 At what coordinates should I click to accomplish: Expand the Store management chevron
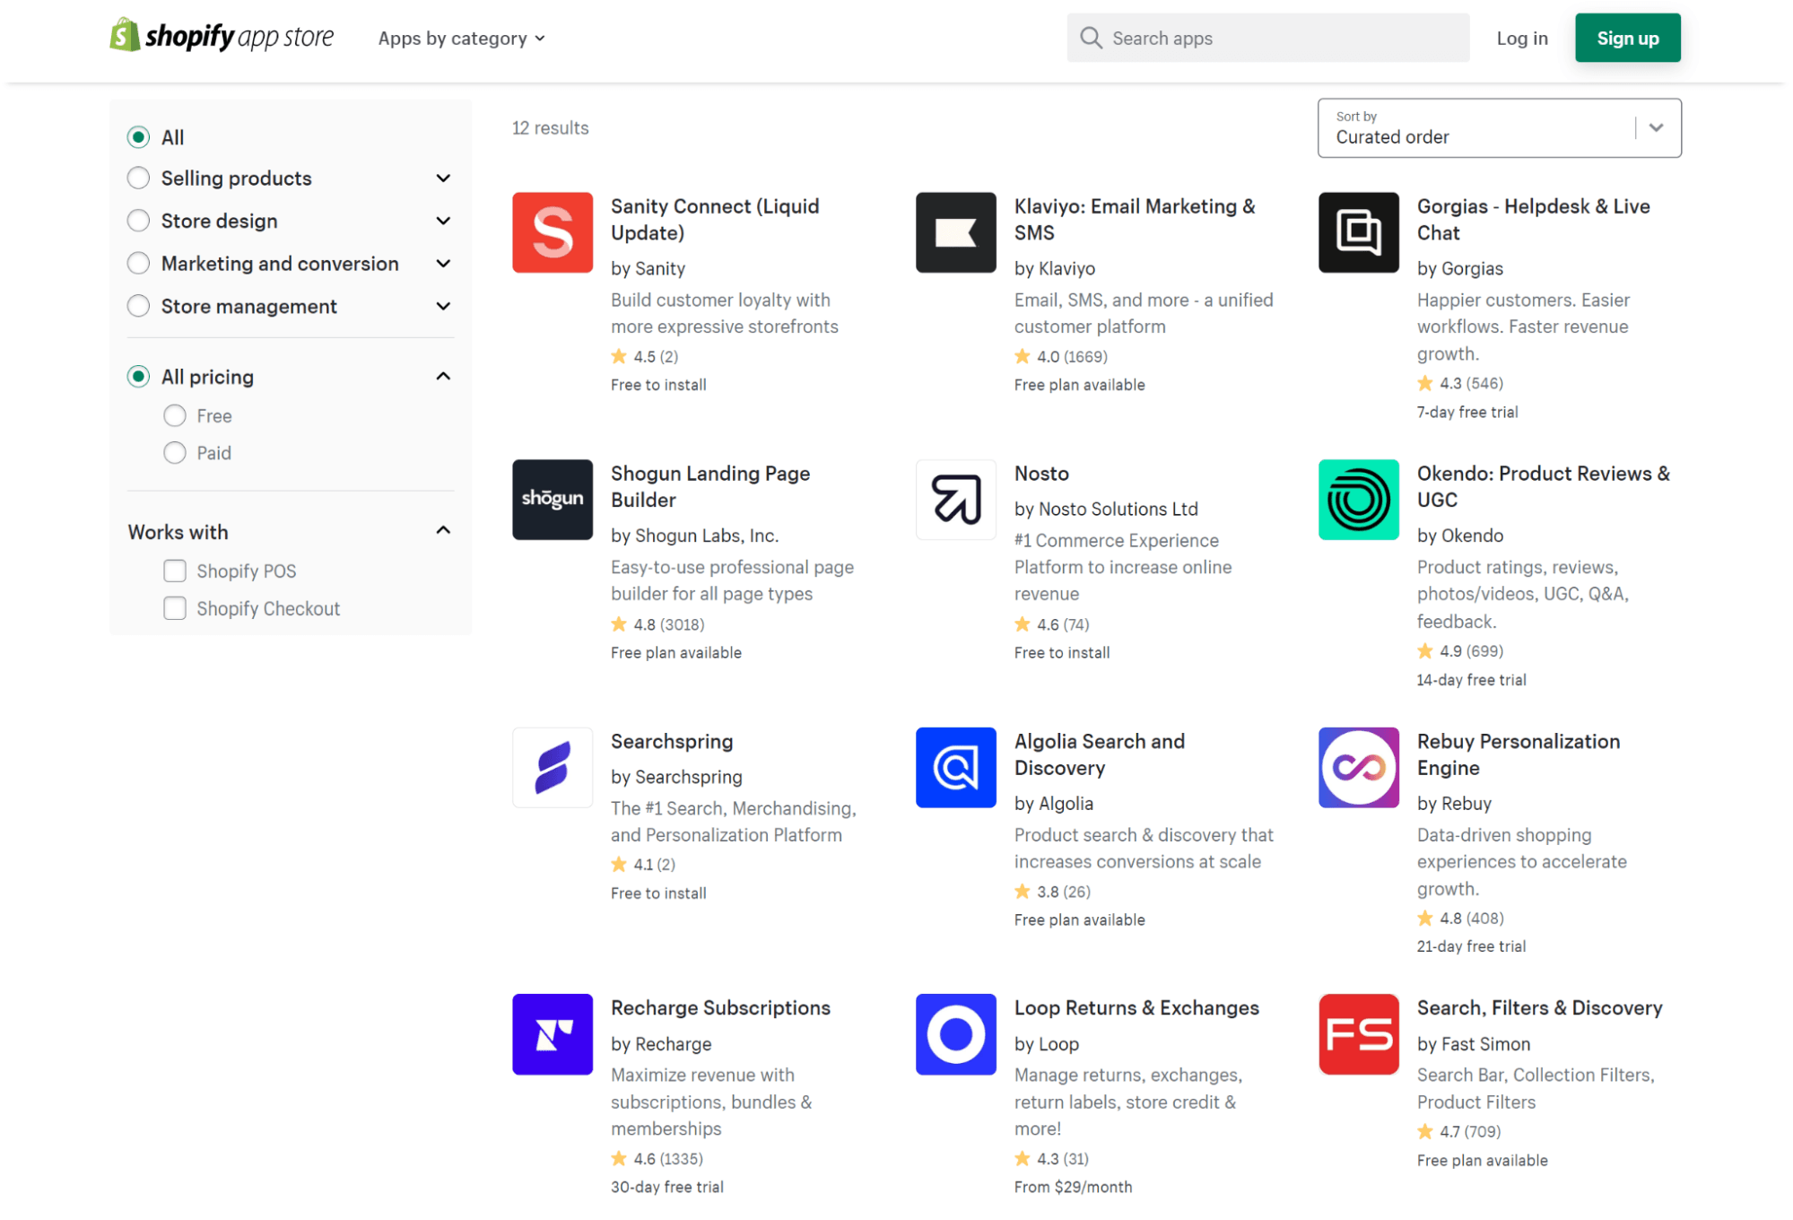(443, 306)
